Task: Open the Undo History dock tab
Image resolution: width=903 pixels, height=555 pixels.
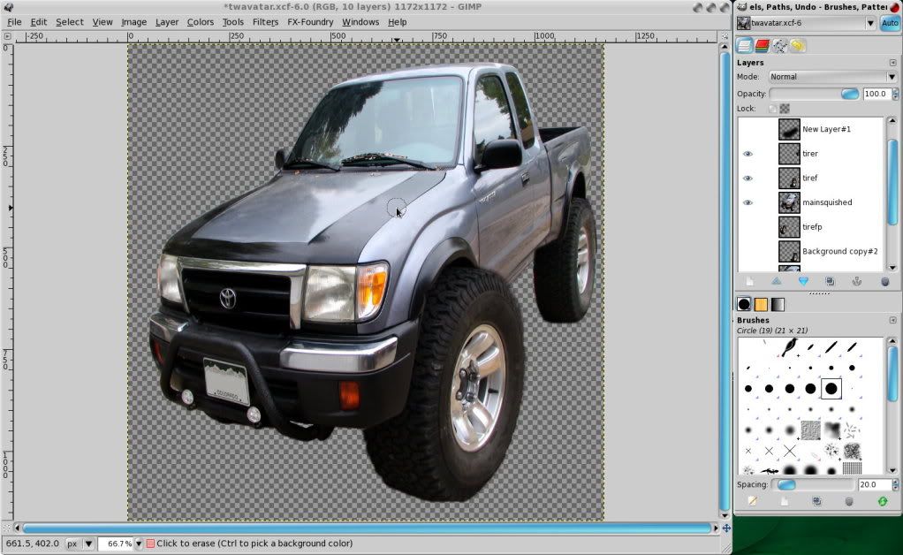Action: point(798,45)
